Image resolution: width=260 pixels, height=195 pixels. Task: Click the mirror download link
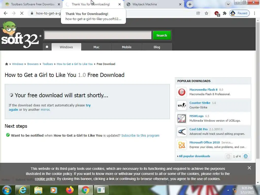click(x=45, y=110)
